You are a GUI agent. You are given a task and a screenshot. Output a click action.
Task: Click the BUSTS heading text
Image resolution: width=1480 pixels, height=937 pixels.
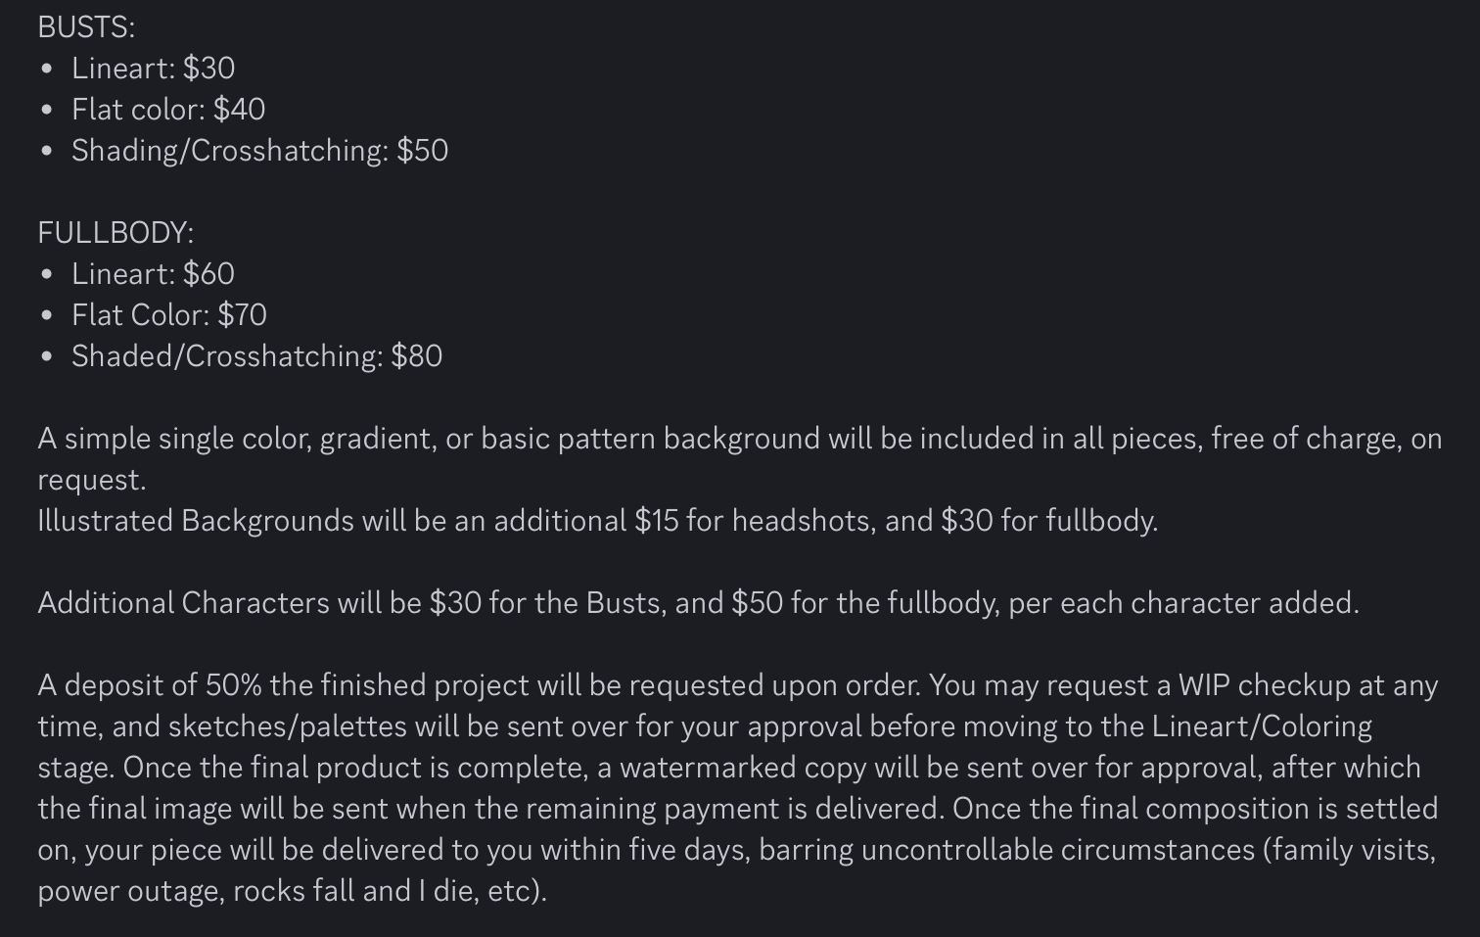pos(86,27)
